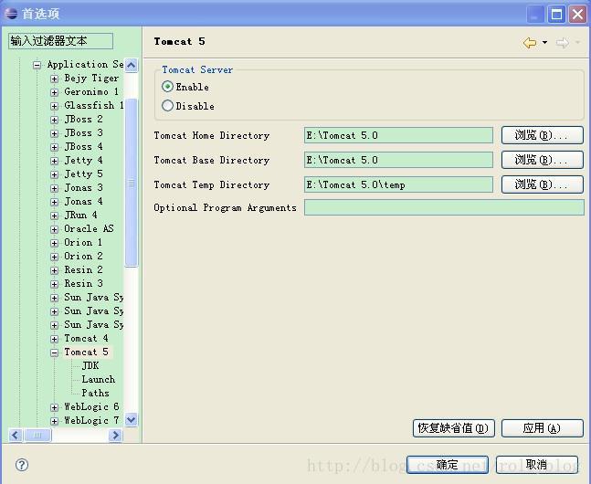Click the 应用 (Apply) button
This screenshot has height=484, width=591.
pyautogui.click(x=543, y=428)
